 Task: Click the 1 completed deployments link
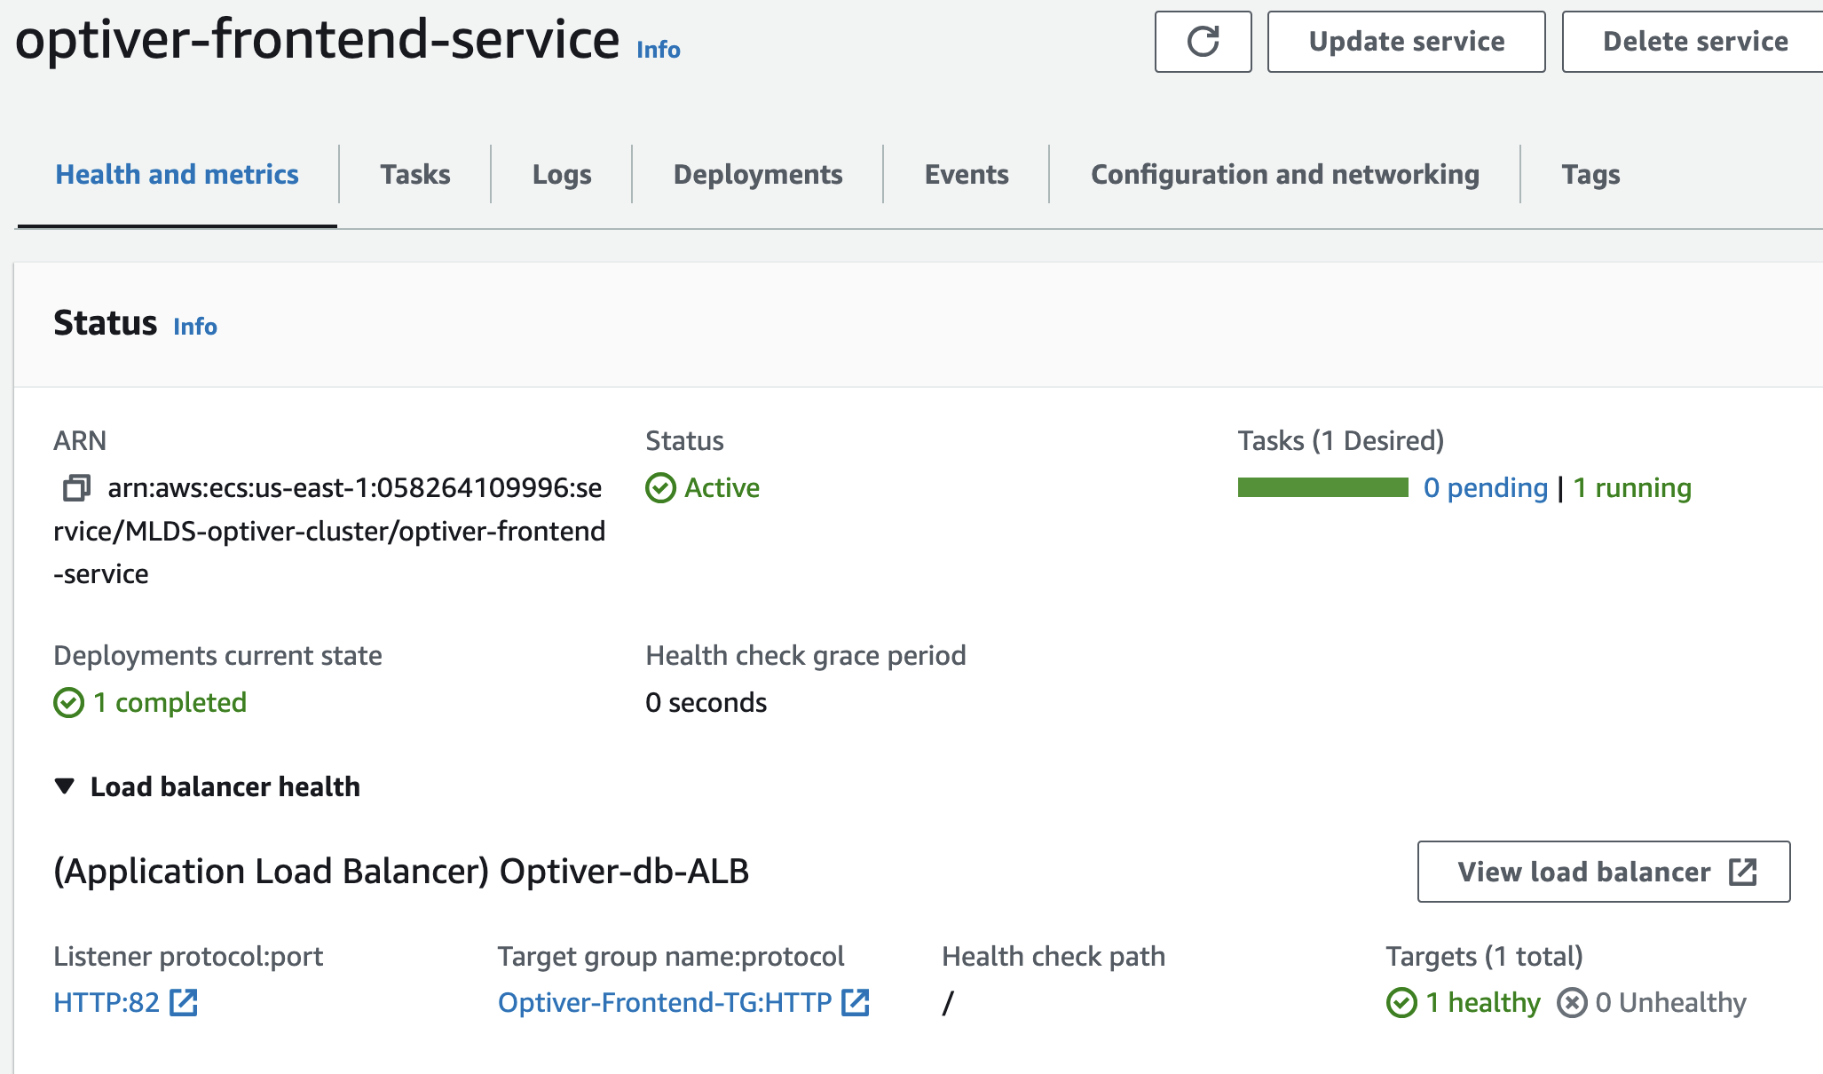pyautogui.click(x=170, y=702)
